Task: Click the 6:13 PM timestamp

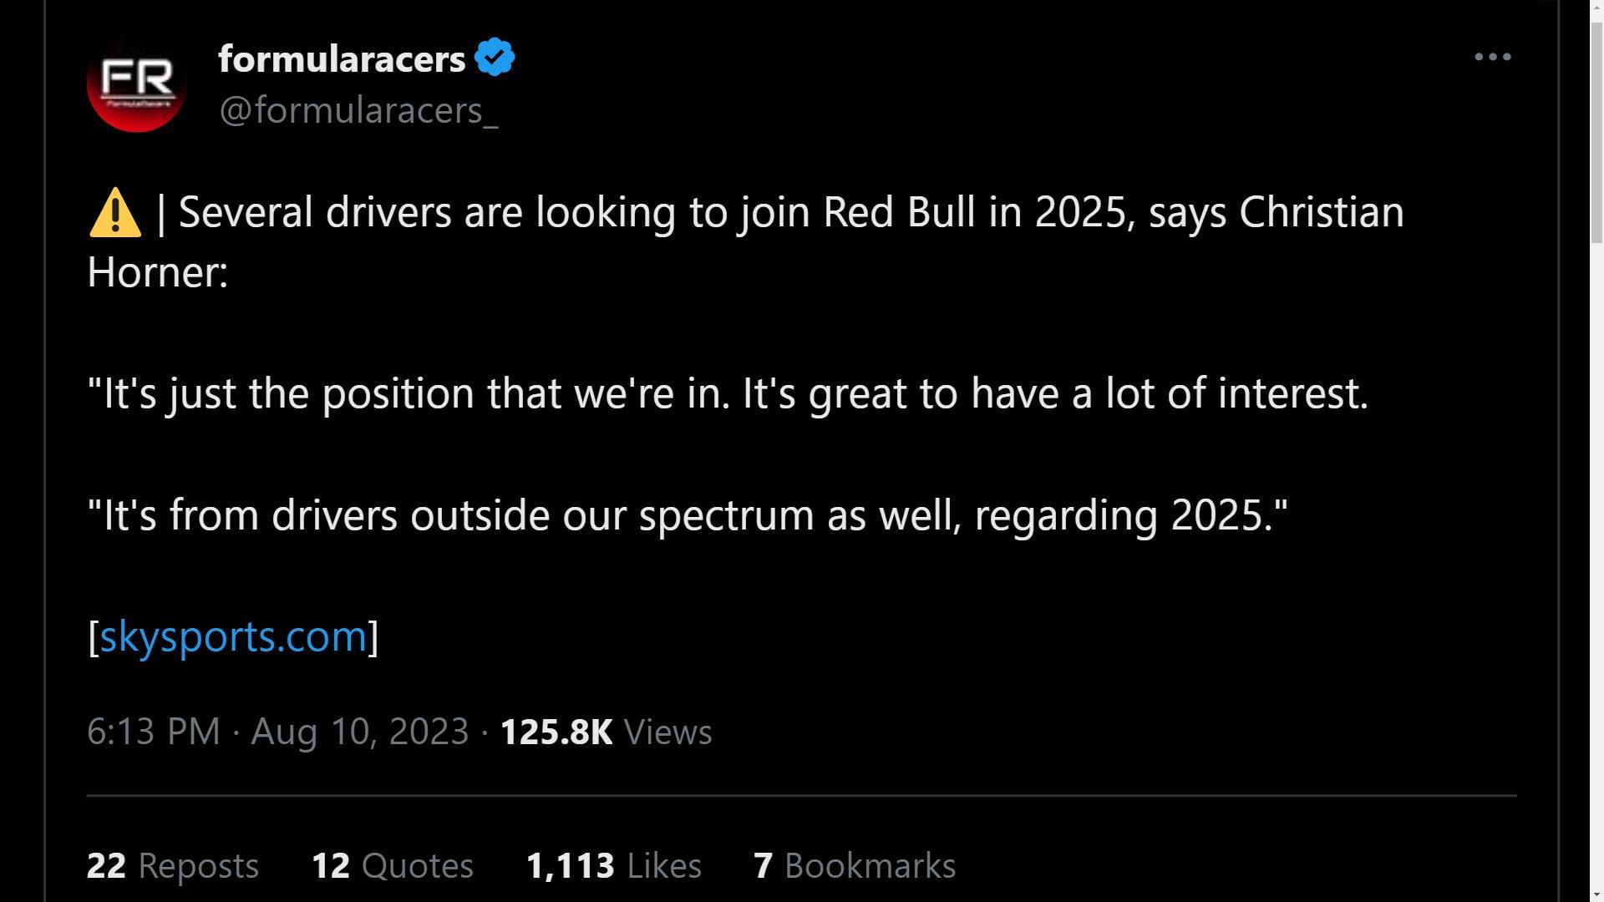Action: tap(154, 732)
